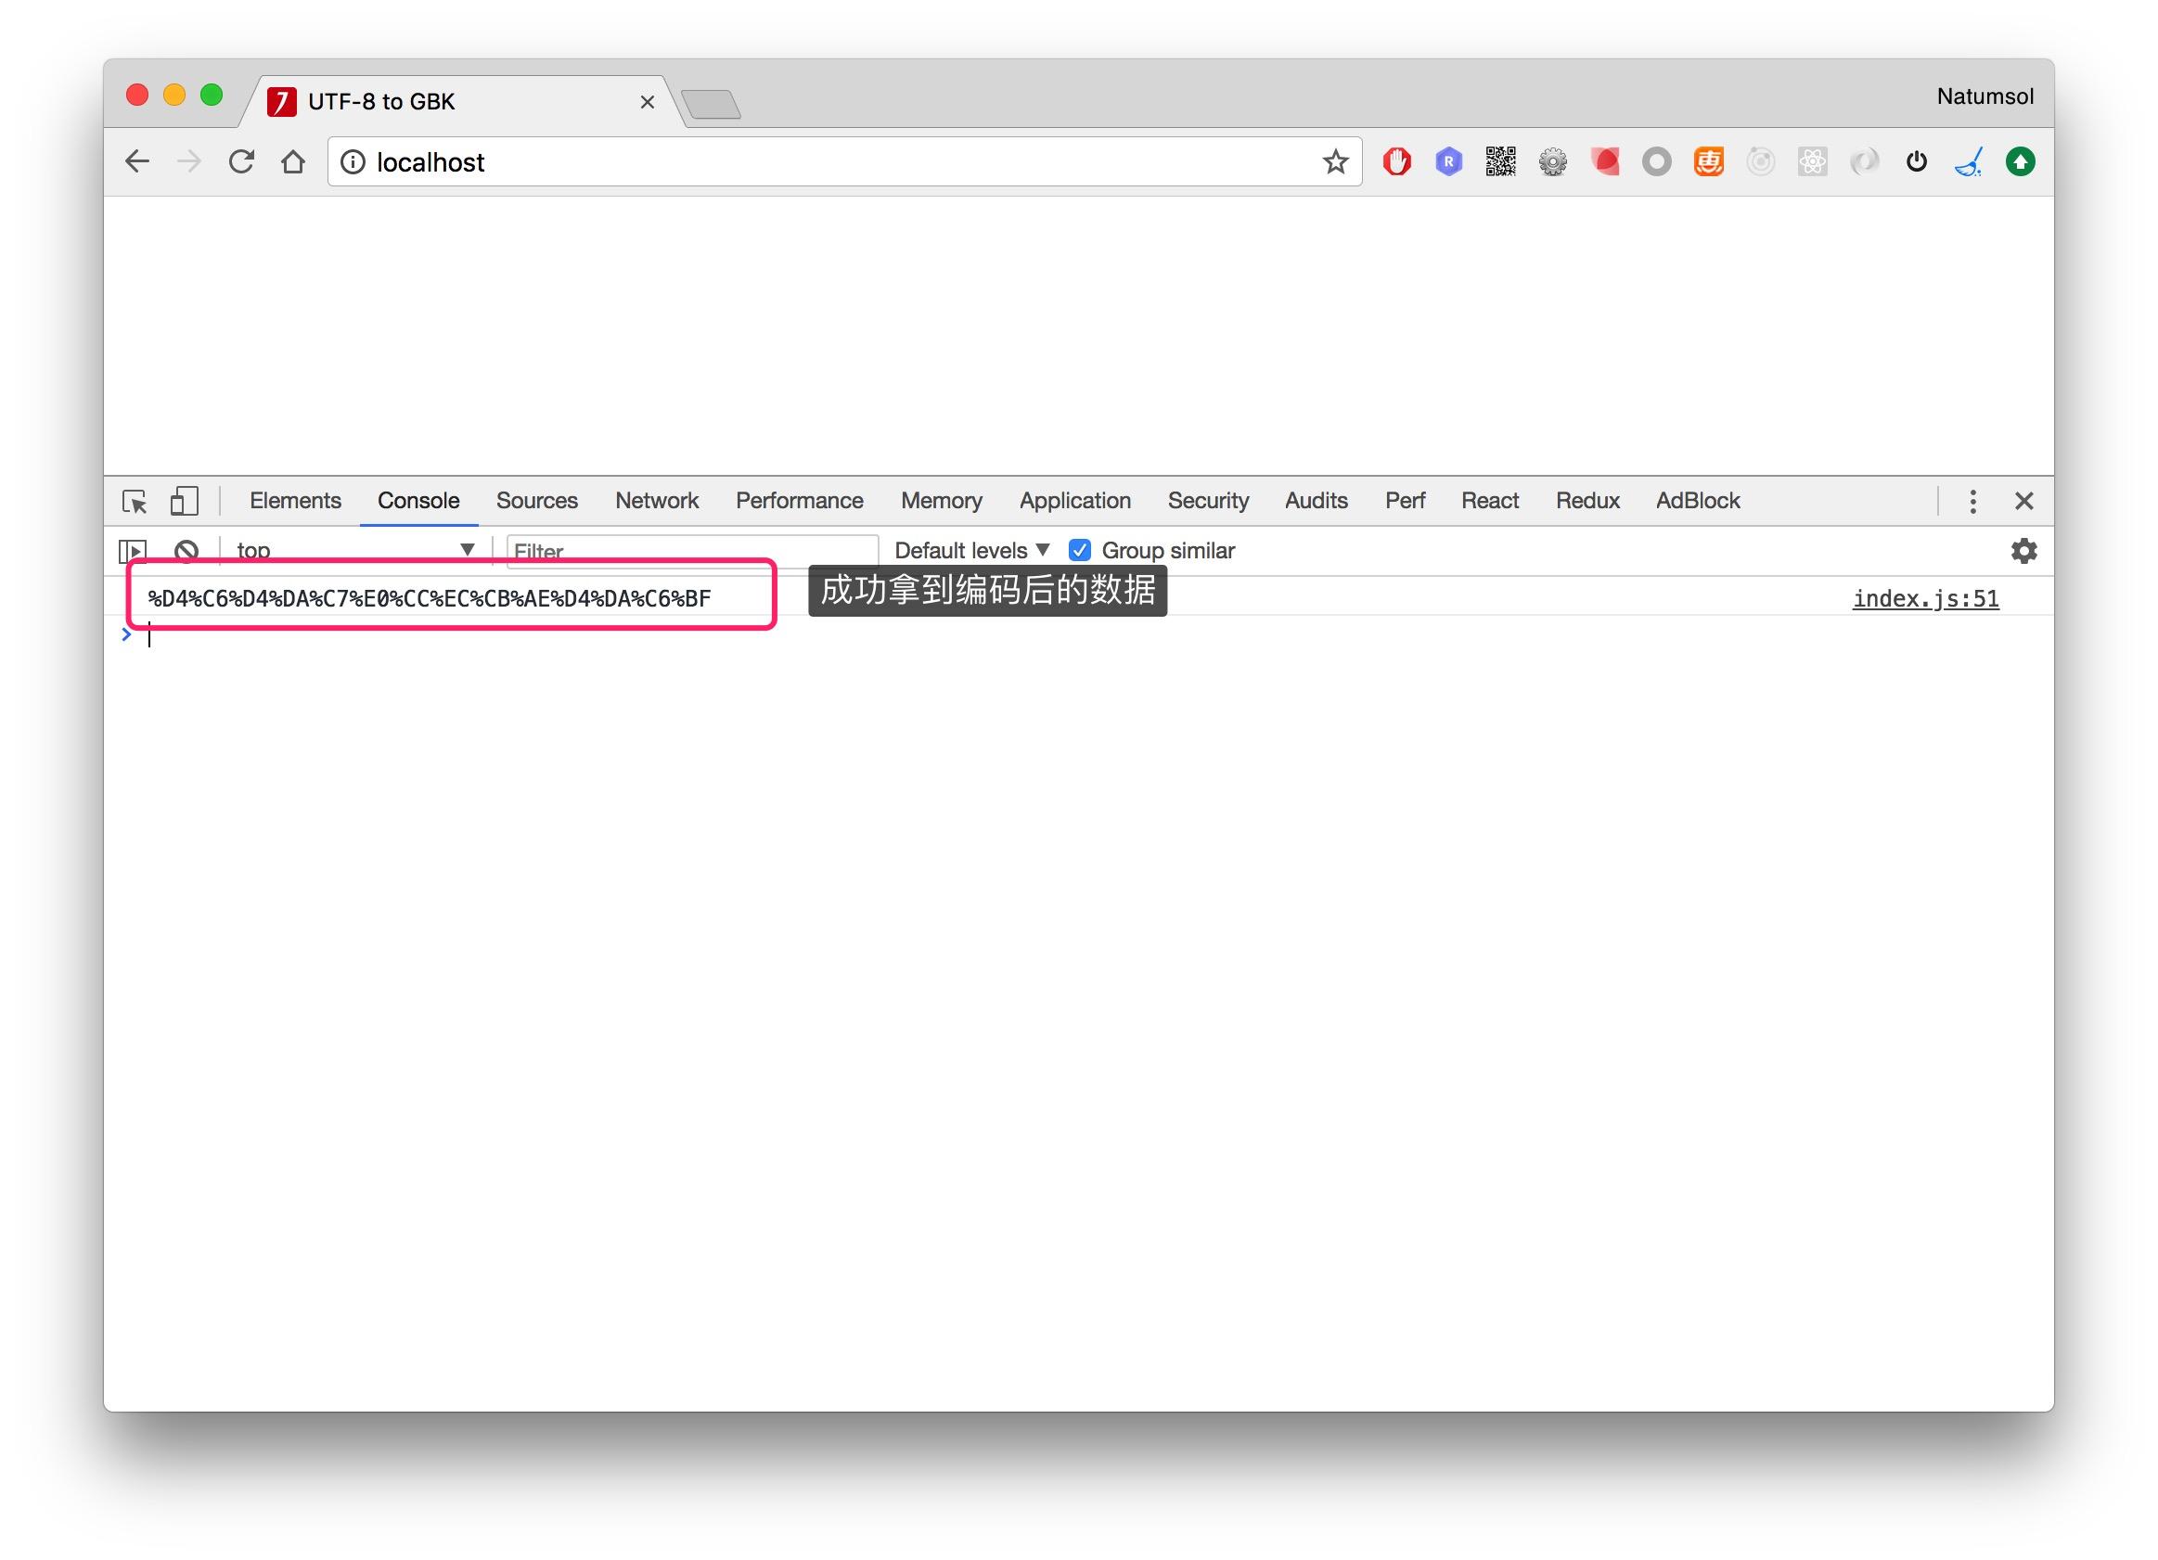Open the top context selector dropdown

[354, 551]
